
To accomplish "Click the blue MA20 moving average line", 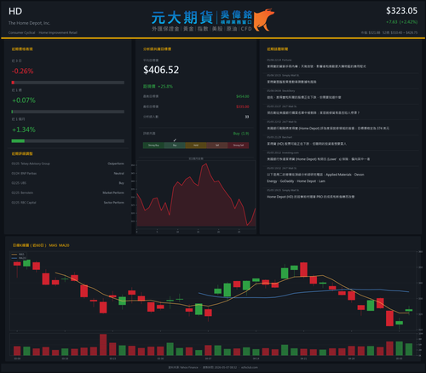I will tap(304, 292).
